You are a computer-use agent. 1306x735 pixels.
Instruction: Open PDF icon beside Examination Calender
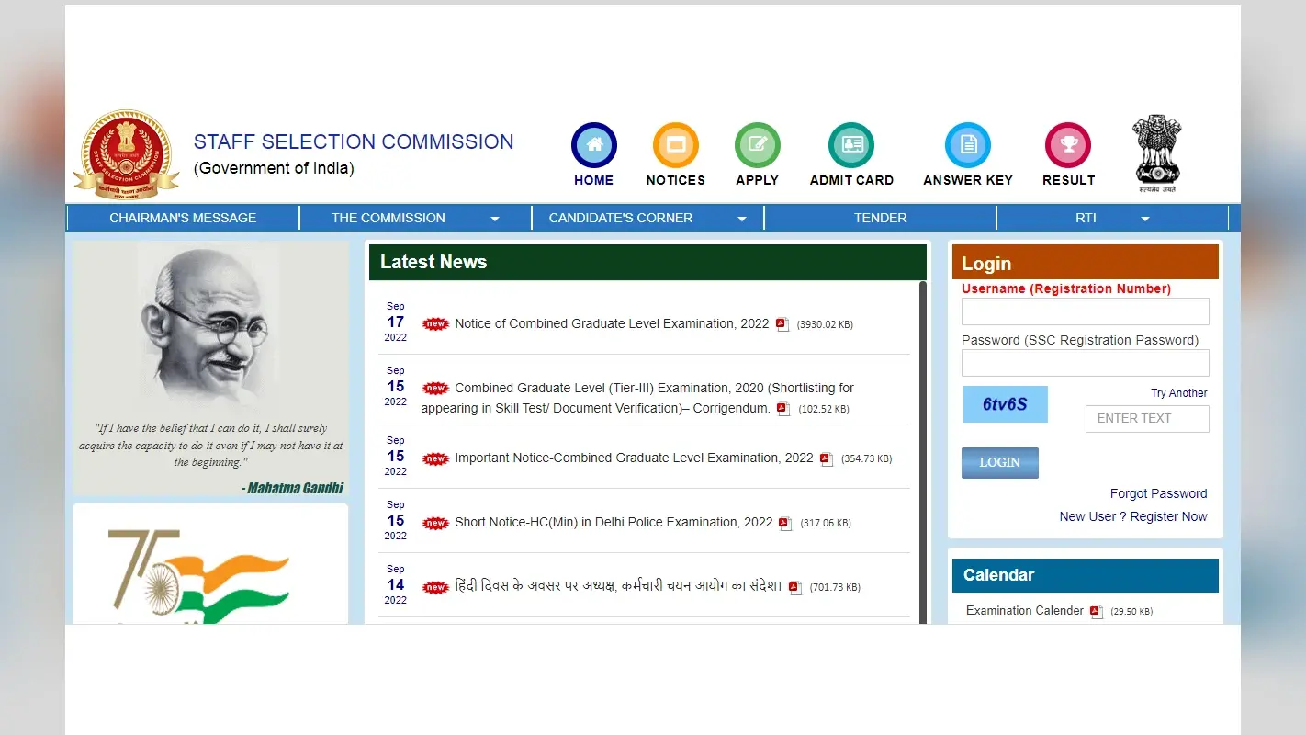(1097, 612)
